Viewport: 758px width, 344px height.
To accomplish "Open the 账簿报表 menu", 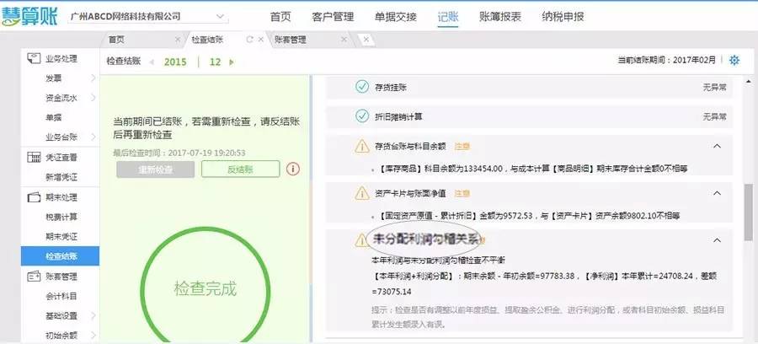I will [500, 17].
